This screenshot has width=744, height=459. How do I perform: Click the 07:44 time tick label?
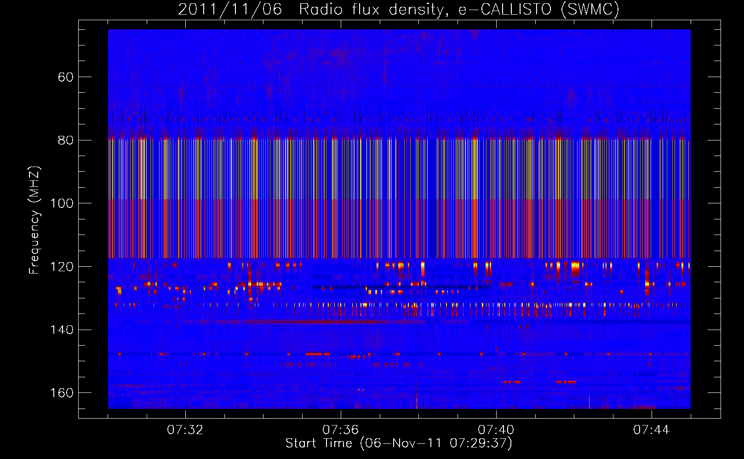click(x=652, y=430)
